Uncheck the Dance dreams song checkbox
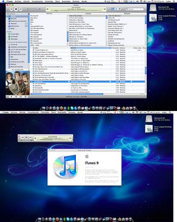The image size is (177, 222). [33, 71]
